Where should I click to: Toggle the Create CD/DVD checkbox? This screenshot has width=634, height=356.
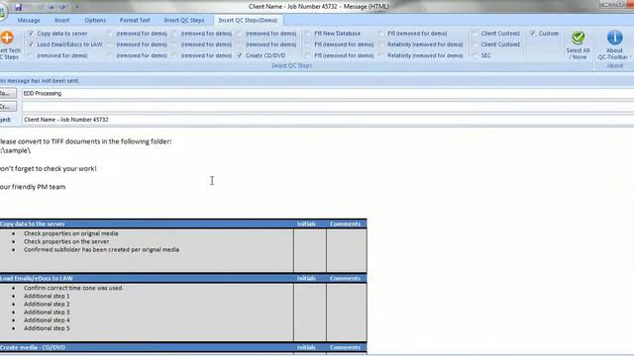240,55
